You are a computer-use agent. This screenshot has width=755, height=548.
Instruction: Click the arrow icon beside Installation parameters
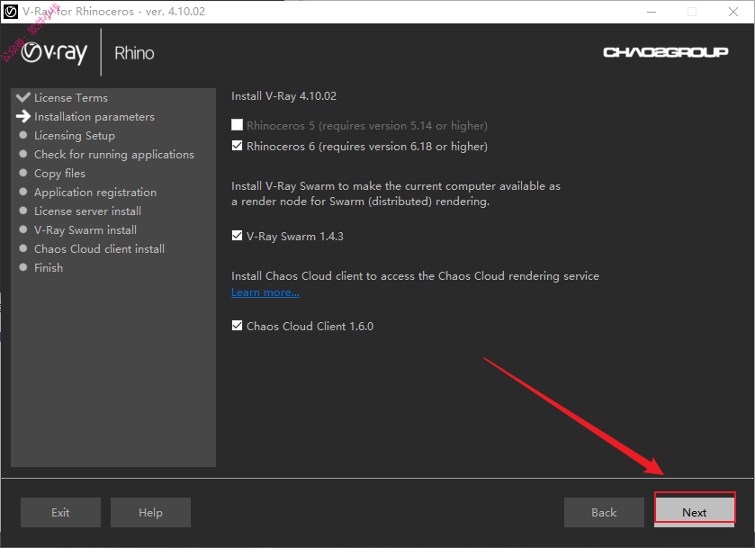click(23, 116)
